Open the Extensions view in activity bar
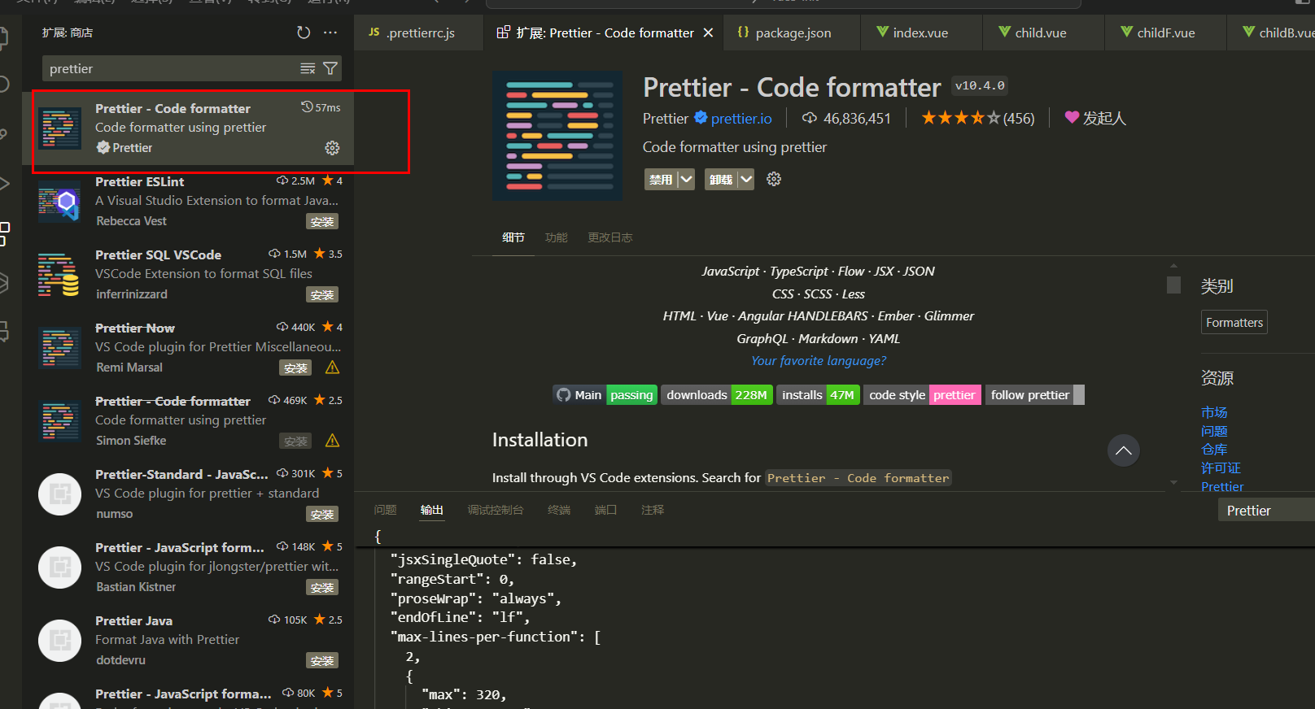 tap(5, 233)
